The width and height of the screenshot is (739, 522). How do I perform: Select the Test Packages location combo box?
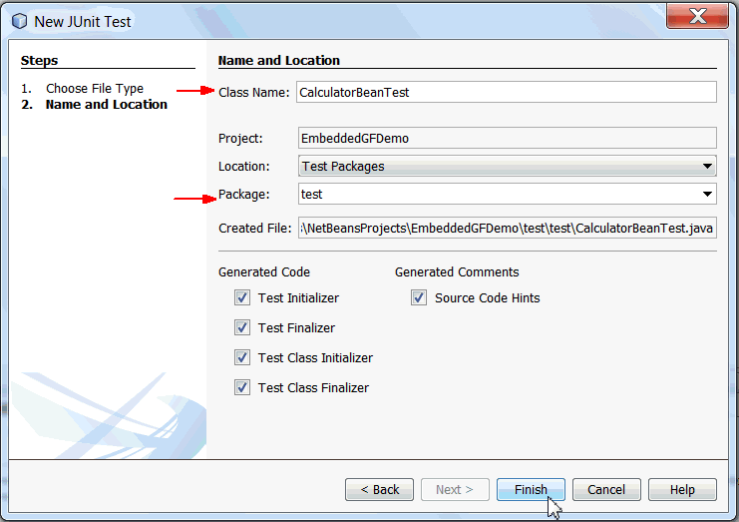tap(499, 167)
